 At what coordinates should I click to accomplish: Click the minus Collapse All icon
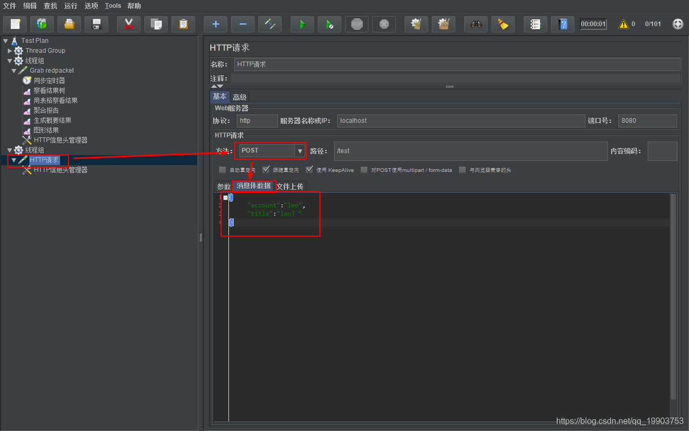click(x=243, y=24)
